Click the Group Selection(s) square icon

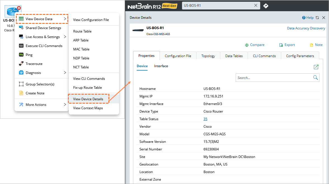pos(21,84)
